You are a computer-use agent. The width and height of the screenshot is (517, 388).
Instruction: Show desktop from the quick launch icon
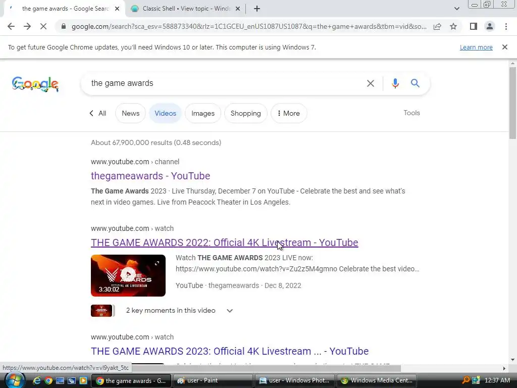coord(60,380)
